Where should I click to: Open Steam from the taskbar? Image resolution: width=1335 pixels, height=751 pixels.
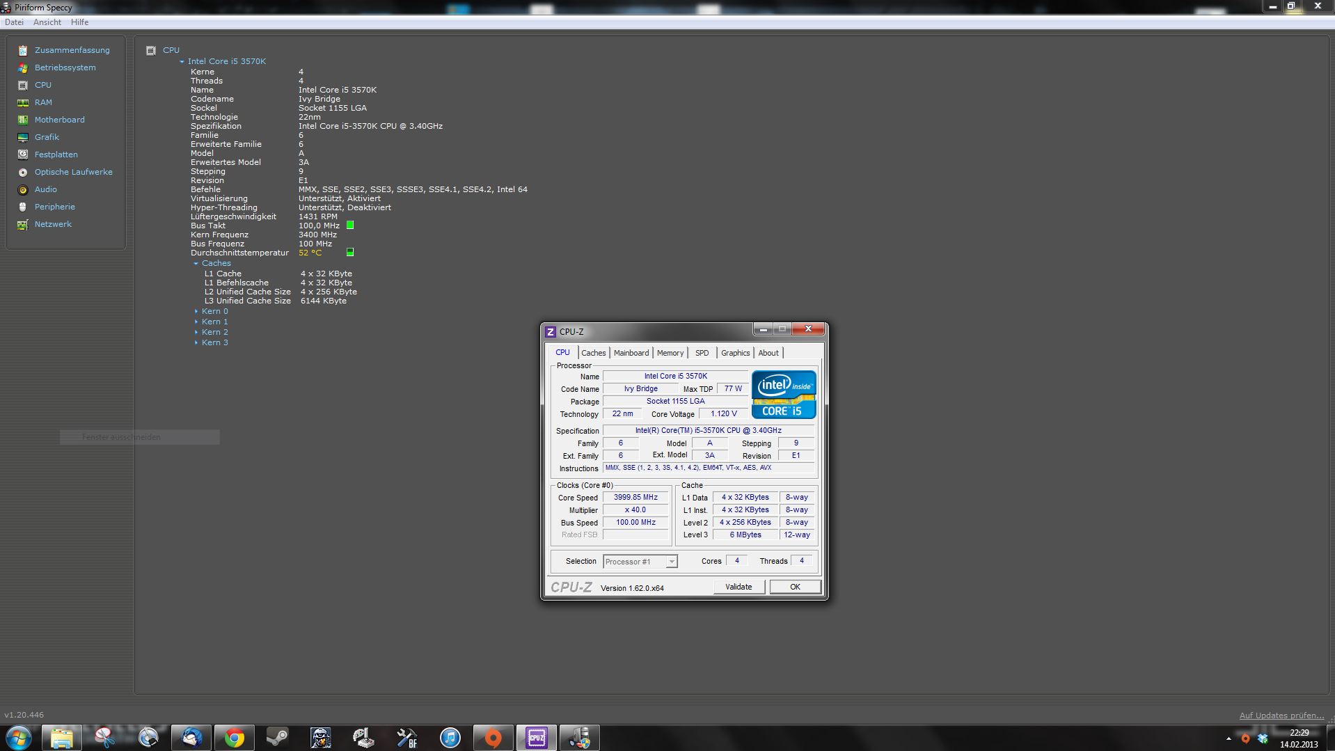(x=277, y=737)
